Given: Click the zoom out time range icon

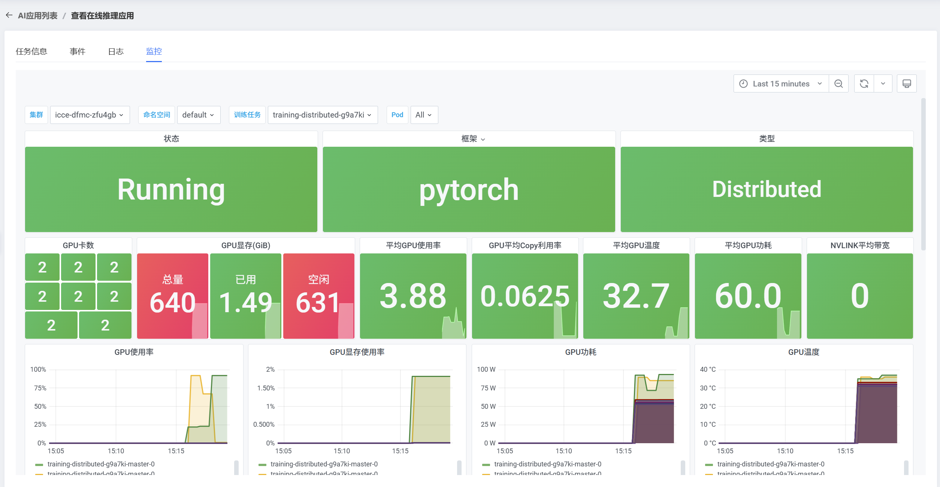Looking at the screenshot, I should click(x=838, y=84).
